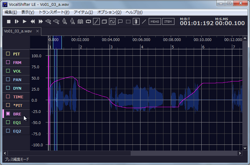Click the vertical scrollbar up arrow
Image resolution: width=250 pixels, height=165 pixels.
coord(245,39)
